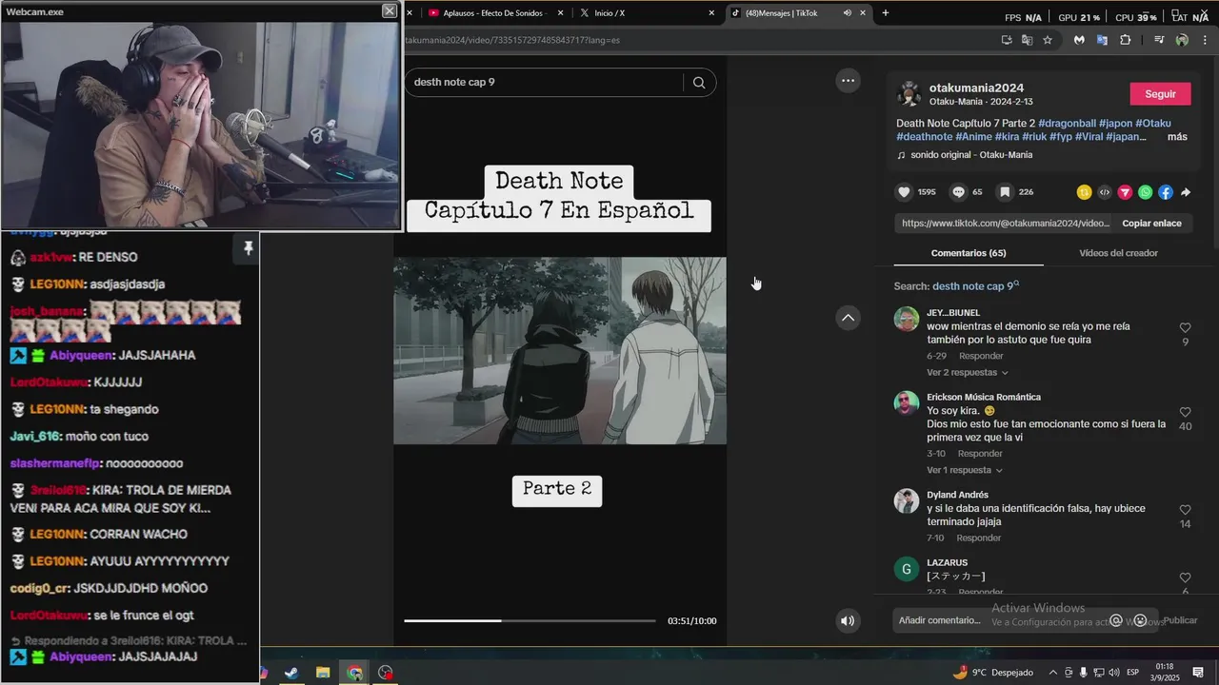Switch to 'Inicio / X' browser tab

point(648,13)
